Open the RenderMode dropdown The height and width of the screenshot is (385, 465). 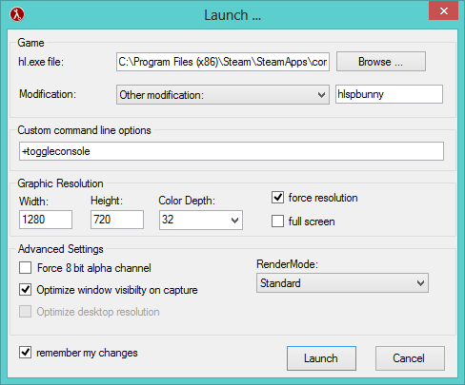pyautogui.click(x=342, y=282)
